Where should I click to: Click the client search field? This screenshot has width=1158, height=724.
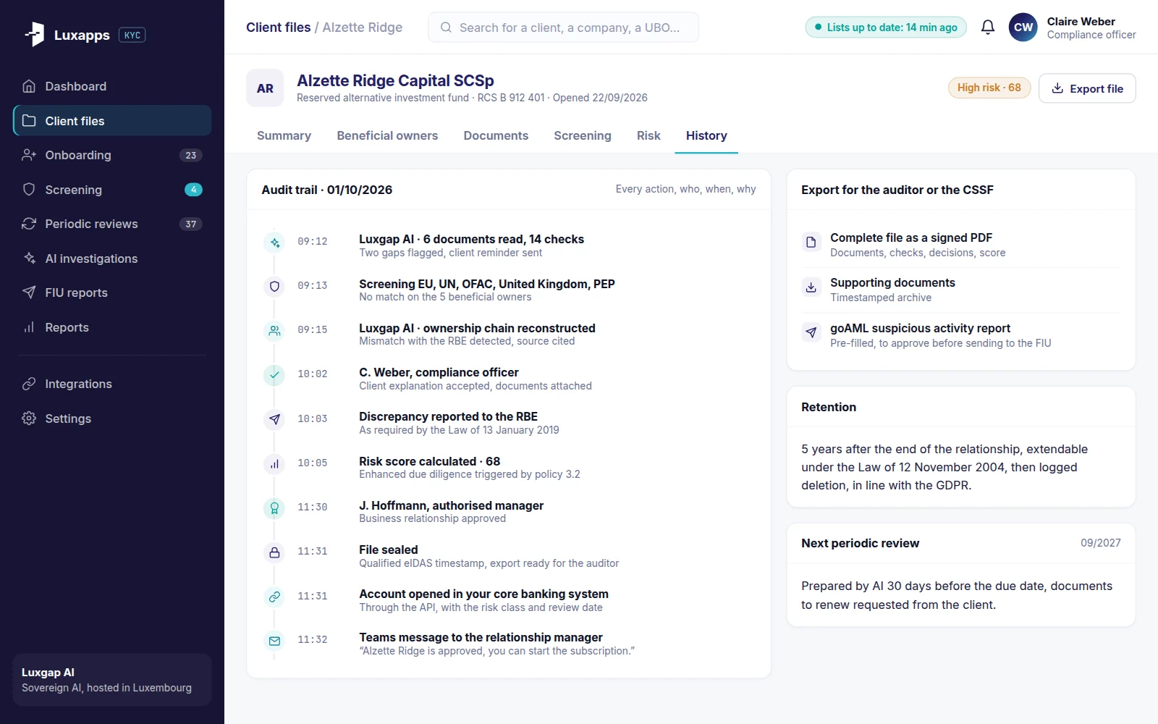(563, 28)
